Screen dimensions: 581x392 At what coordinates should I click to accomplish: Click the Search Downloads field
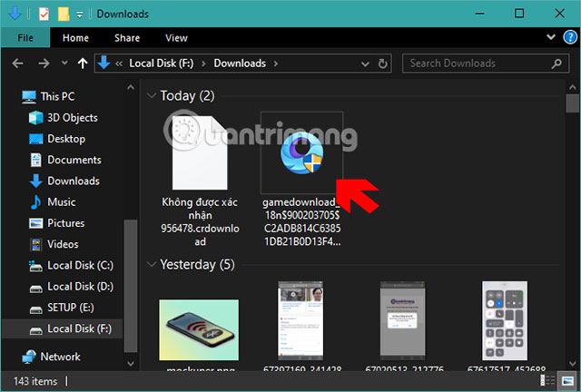[x=486, y=64]
